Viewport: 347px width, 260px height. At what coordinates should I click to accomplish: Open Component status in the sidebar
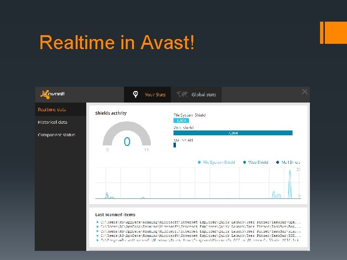[x=60, y=135]
